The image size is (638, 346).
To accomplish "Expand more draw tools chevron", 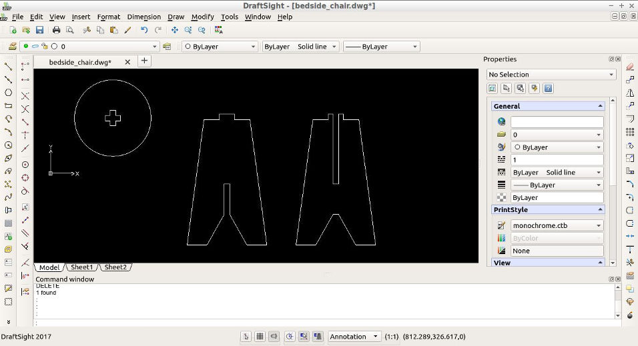I will pos(8,321).
